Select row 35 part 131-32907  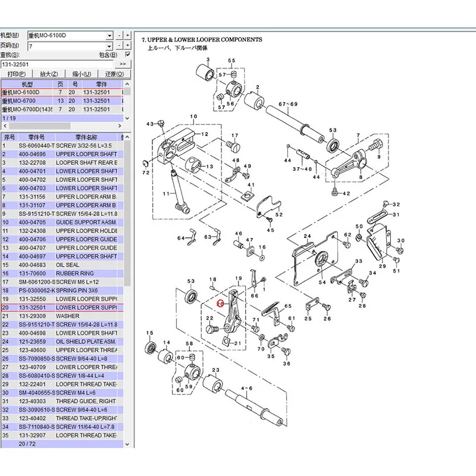[x=62, y=436]
